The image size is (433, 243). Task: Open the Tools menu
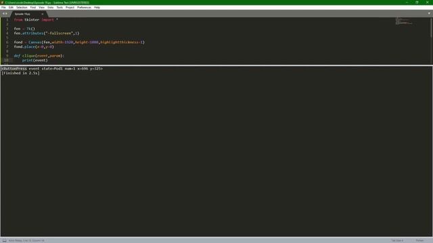[x=60, y=7]
